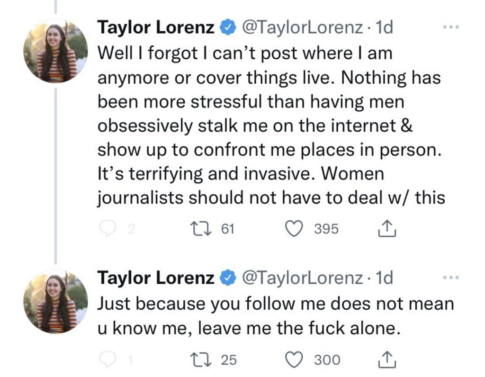Open the three-dot menu on the first tweet
The width and height of the screenshot is (485, 377).
[450, 27]
